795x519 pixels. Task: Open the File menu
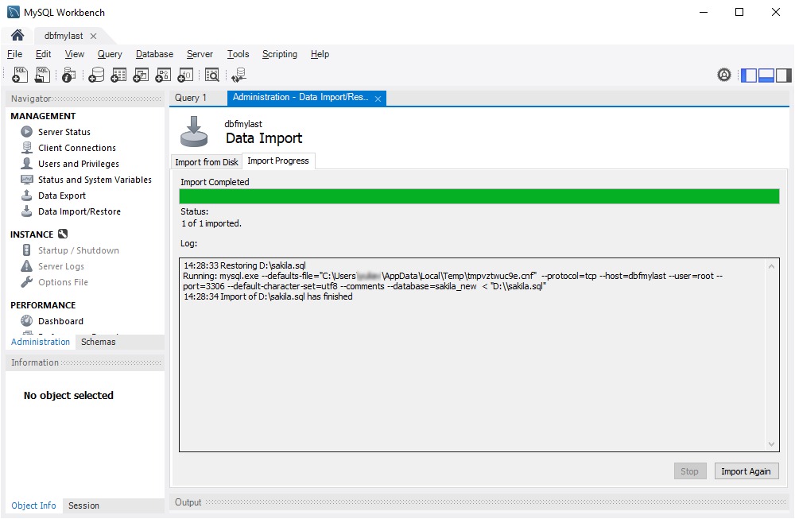point(14,54)
